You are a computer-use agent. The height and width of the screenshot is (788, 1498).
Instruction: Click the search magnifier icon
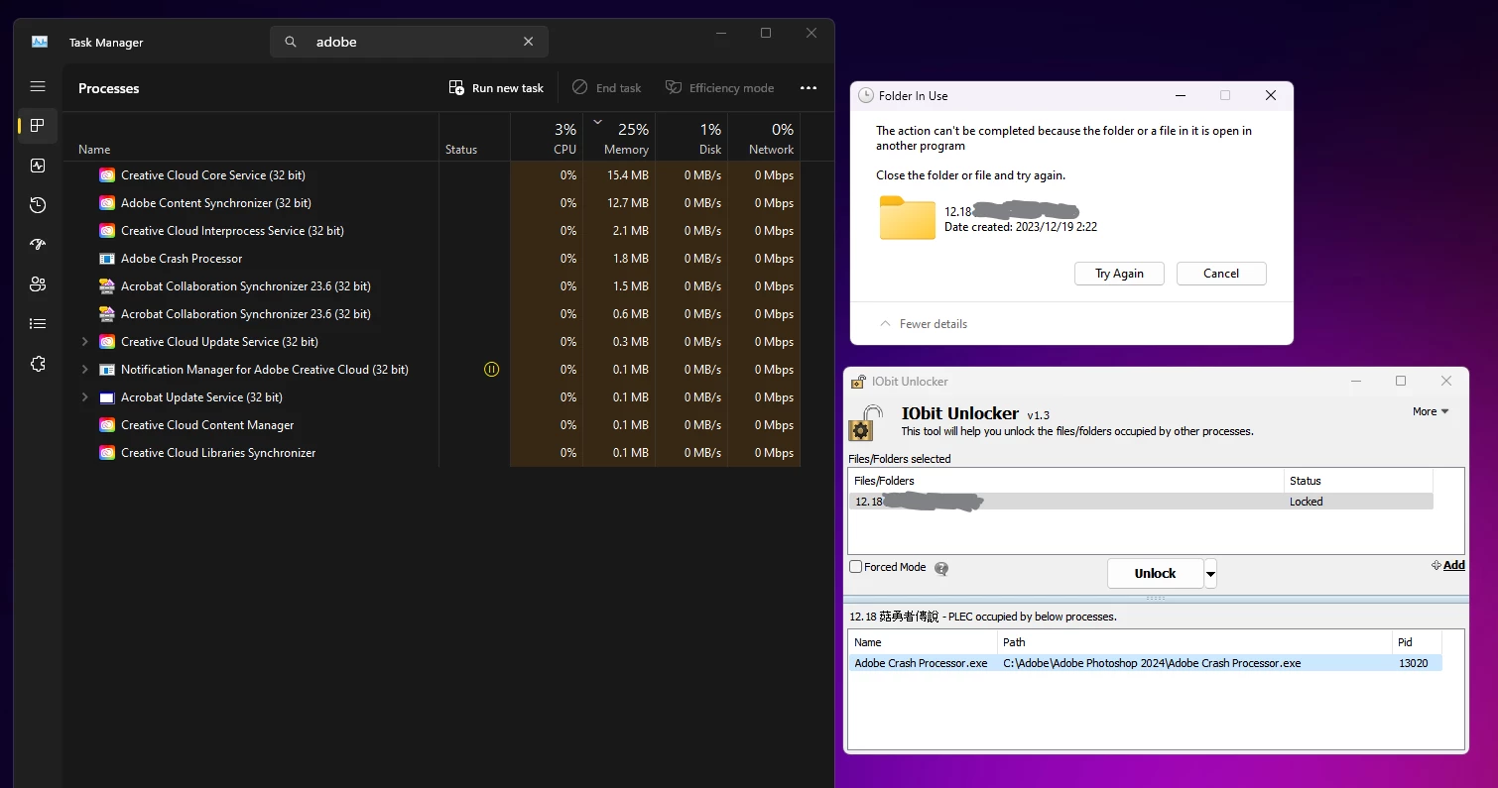(x=291, y=42)
